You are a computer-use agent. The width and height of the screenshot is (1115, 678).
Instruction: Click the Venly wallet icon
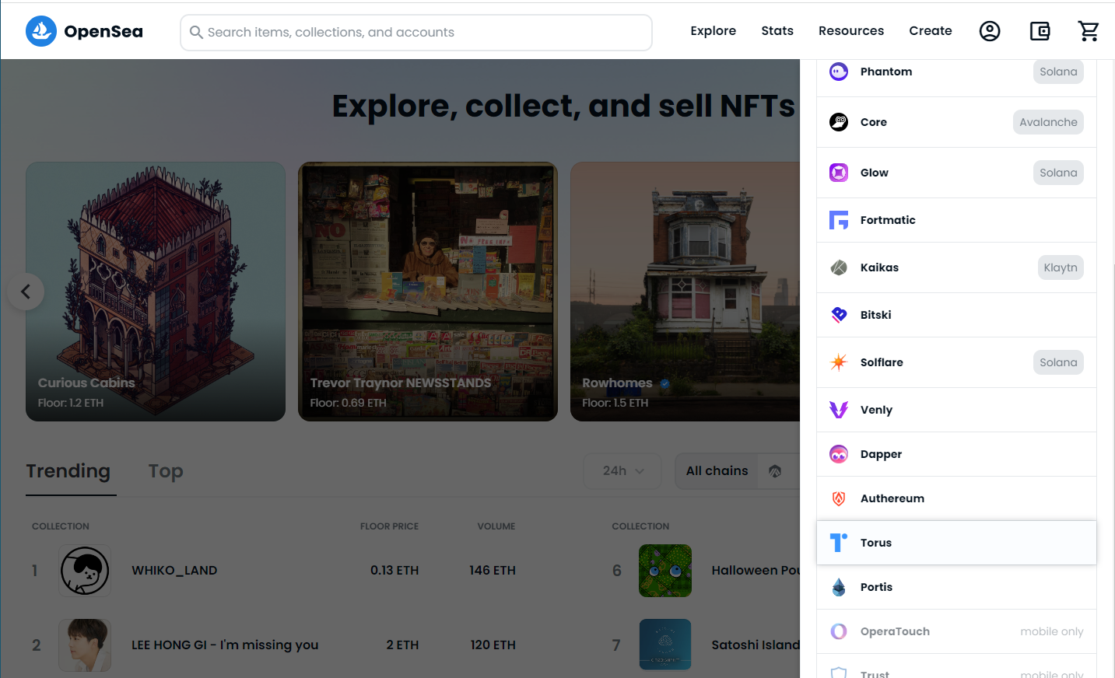(839, 410)
